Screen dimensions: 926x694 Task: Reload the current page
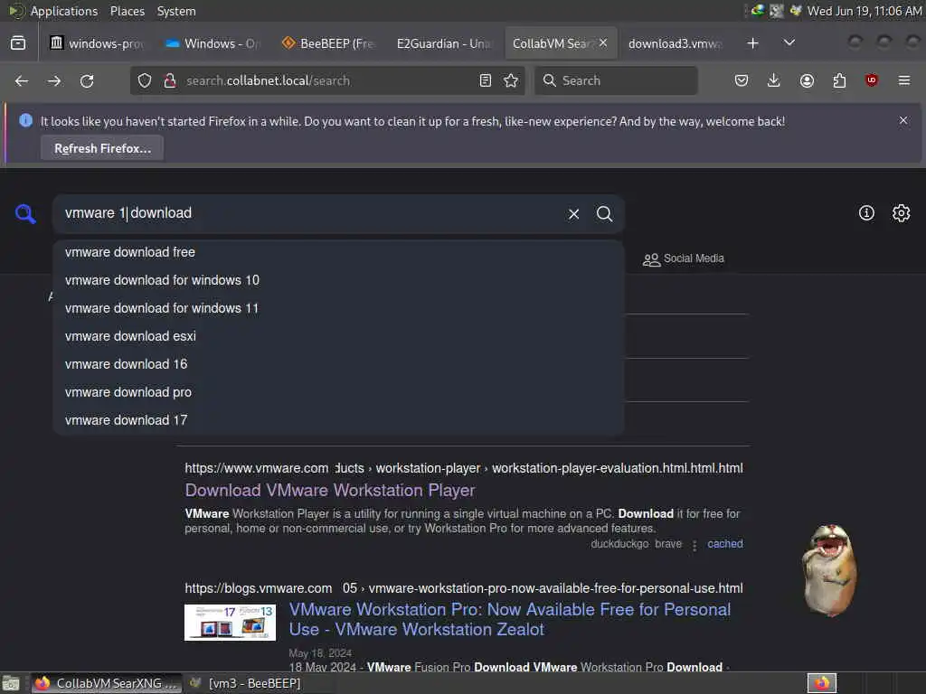click(x=87, y=80)
